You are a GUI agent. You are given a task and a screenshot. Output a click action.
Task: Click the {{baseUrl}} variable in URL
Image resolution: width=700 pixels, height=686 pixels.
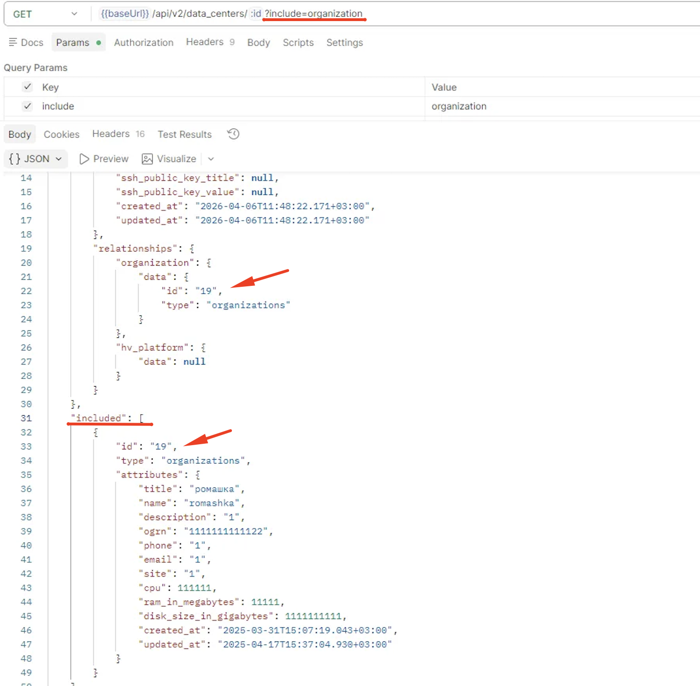(125, 14)
